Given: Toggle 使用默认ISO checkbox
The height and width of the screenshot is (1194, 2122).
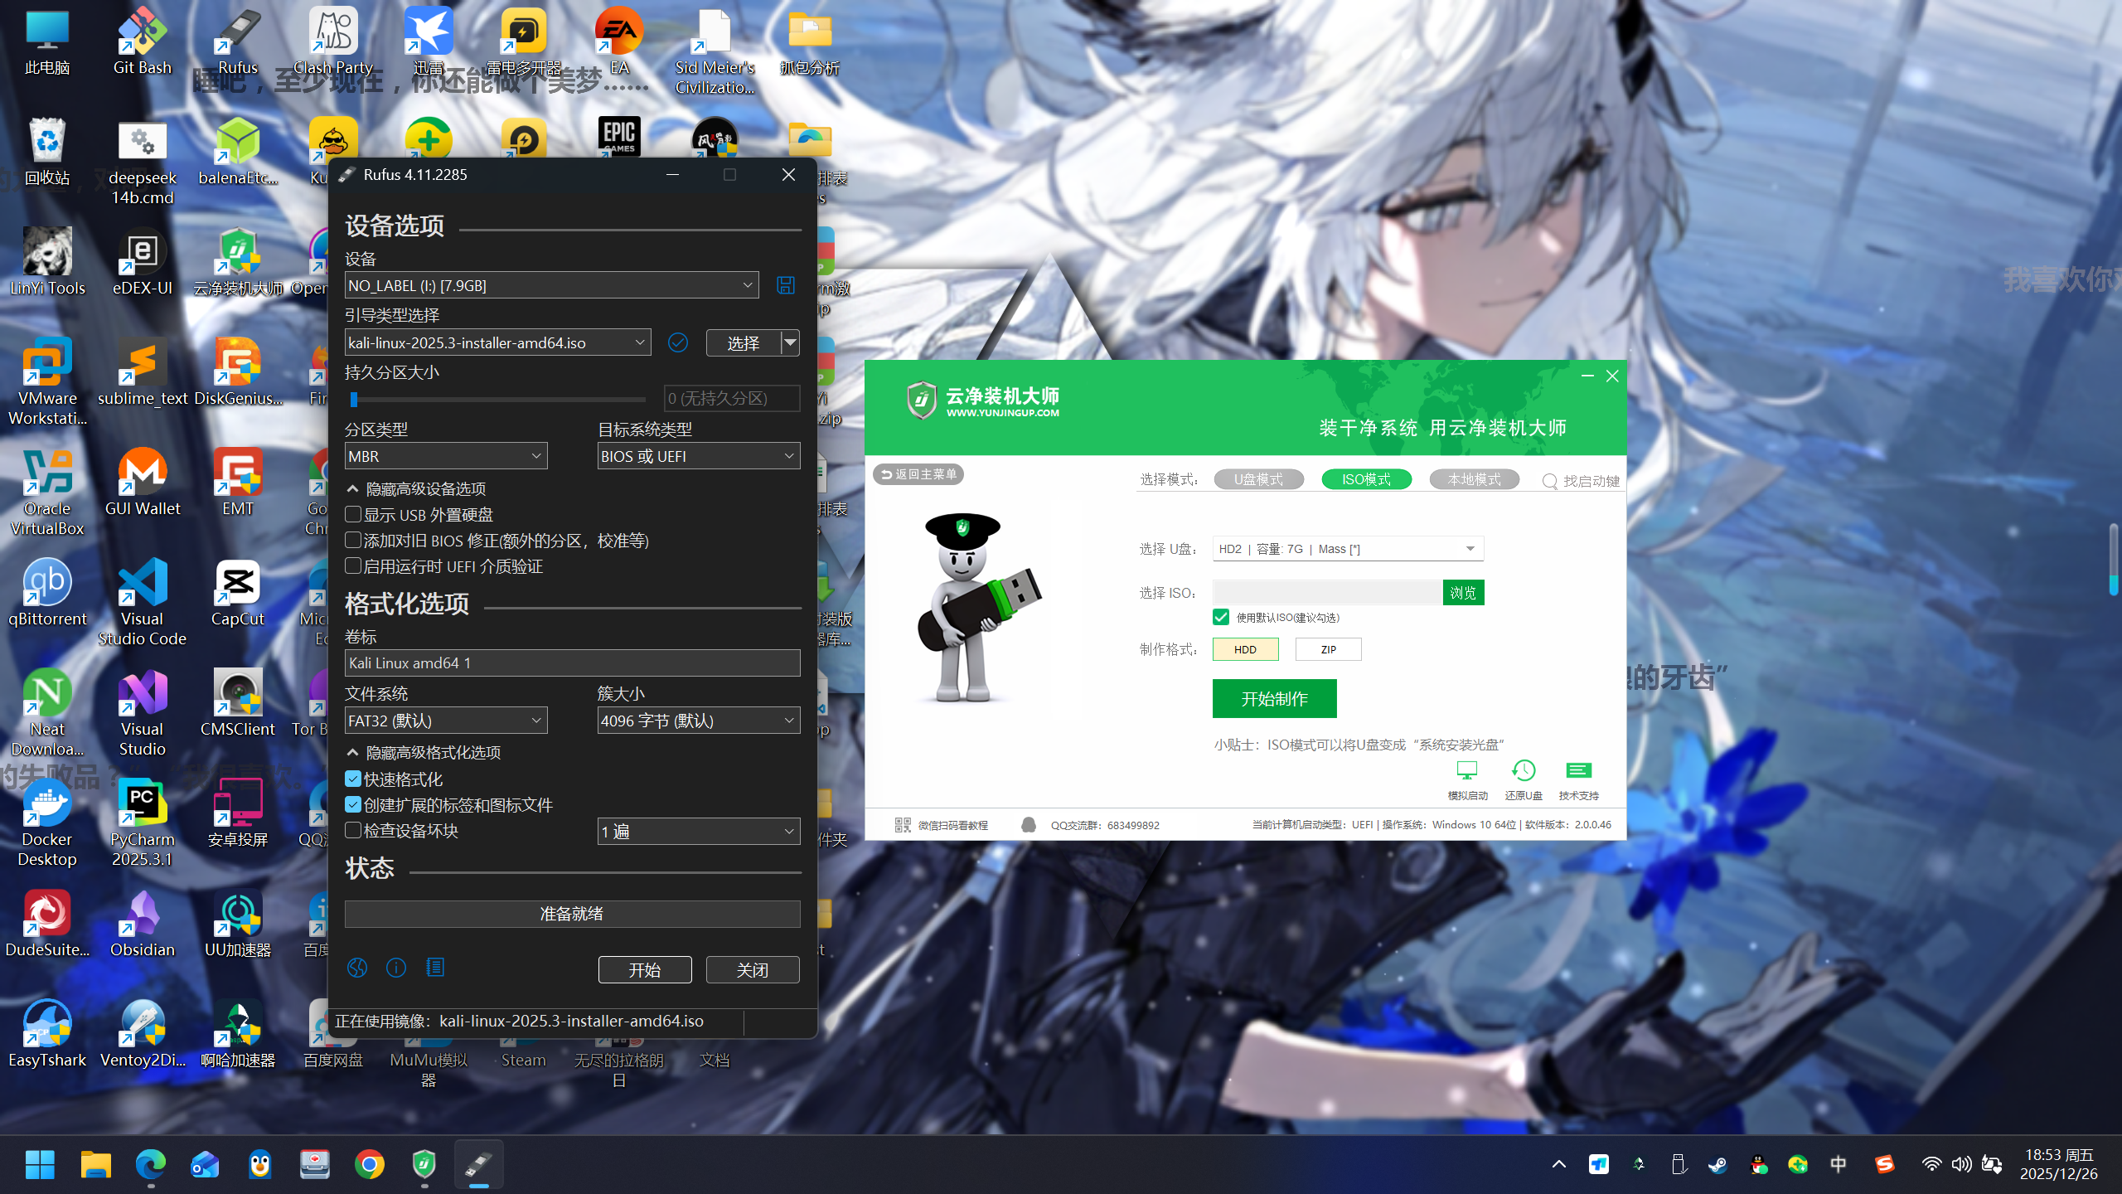Looking at the screenshot, I should [1221, 617].
